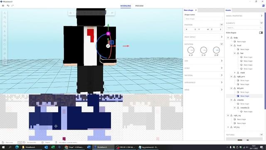The height and width of the screenshot is (150, 266).
Task: Collapse the right_leg tree node
Action: [228, 115]
